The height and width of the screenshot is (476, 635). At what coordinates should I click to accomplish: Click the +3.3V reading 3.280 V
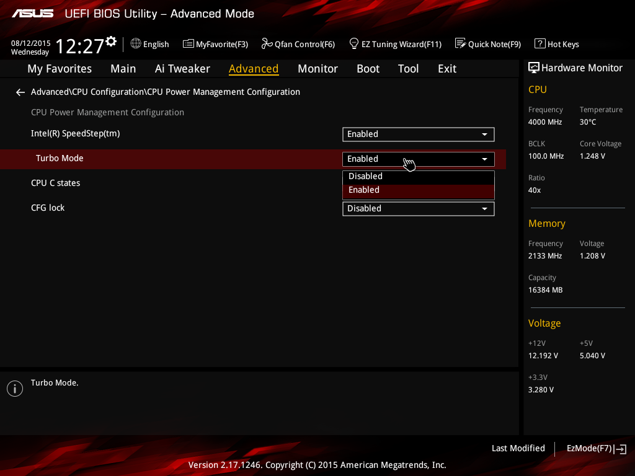point(541,390)
